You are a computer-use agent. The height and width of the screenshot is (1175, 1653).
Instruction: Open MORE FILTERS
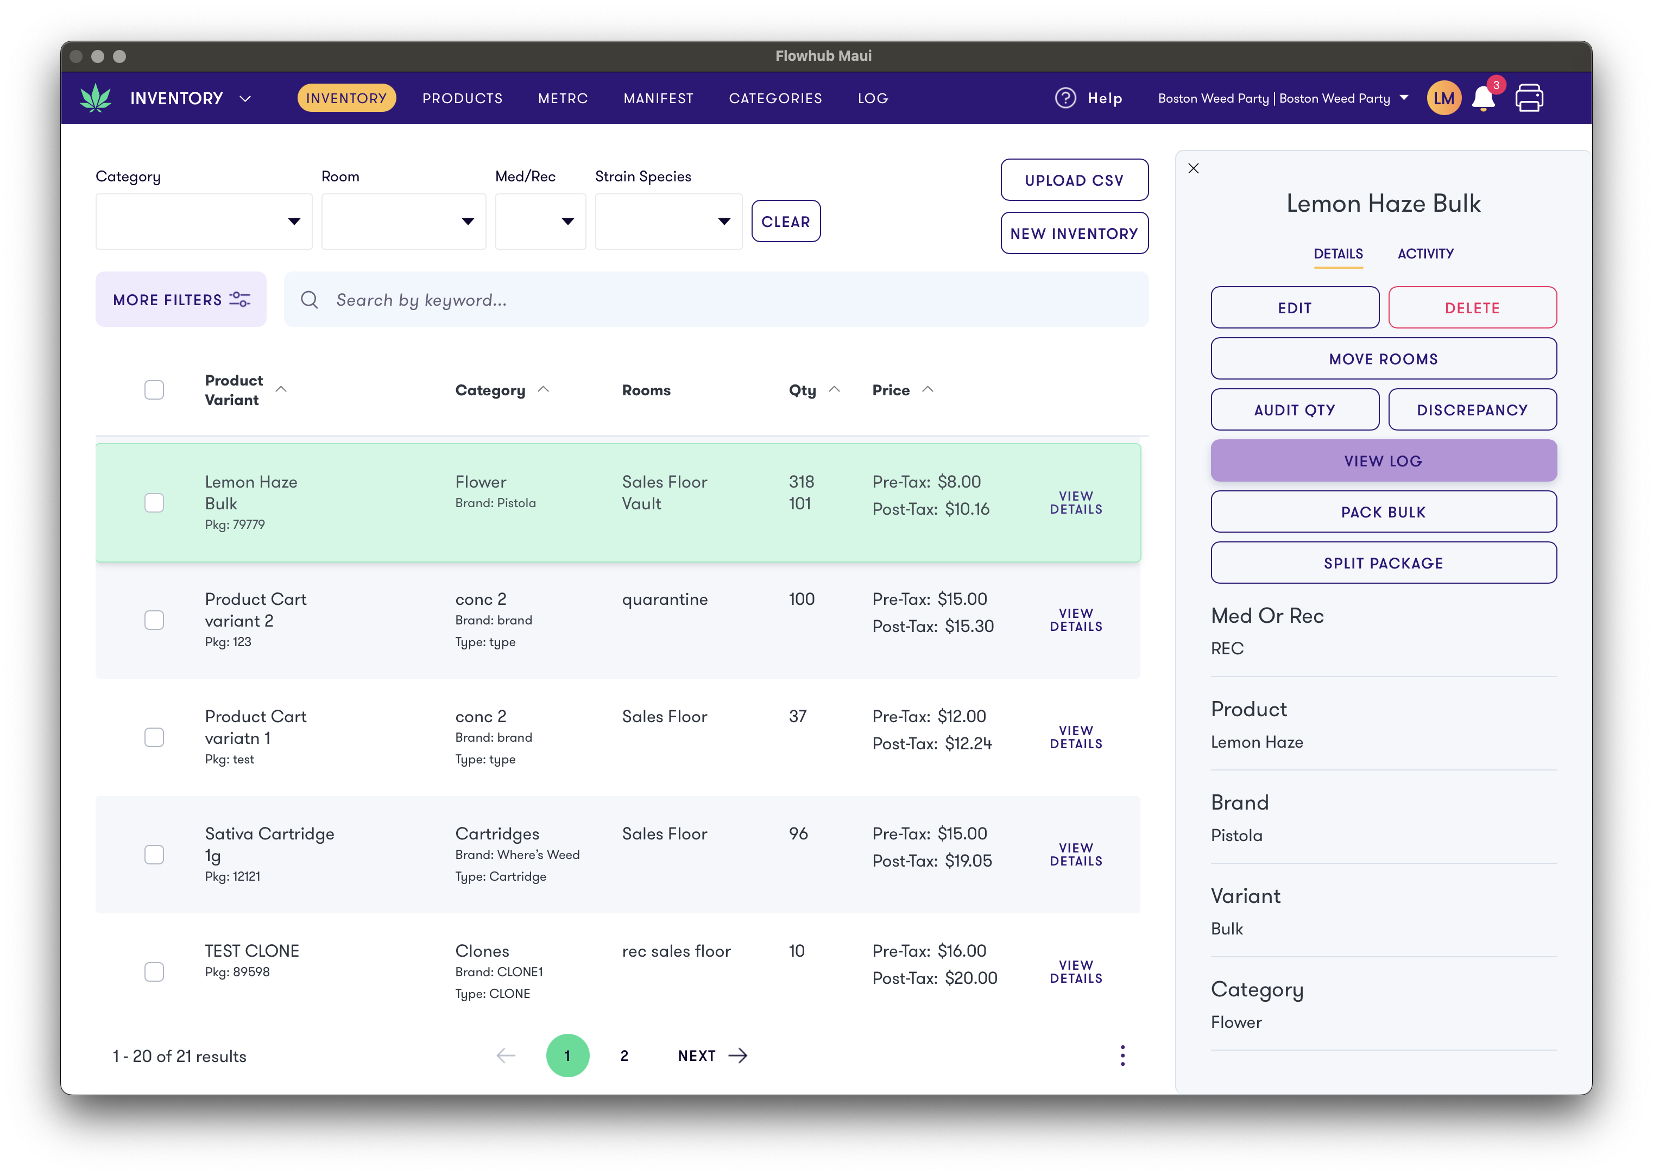(x=181, y=300)
